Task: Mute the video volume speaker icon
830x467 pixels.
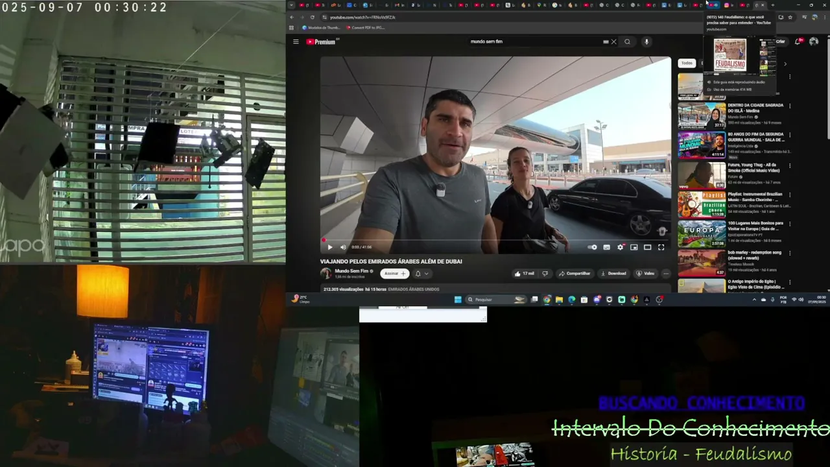Action: (343, 247)
